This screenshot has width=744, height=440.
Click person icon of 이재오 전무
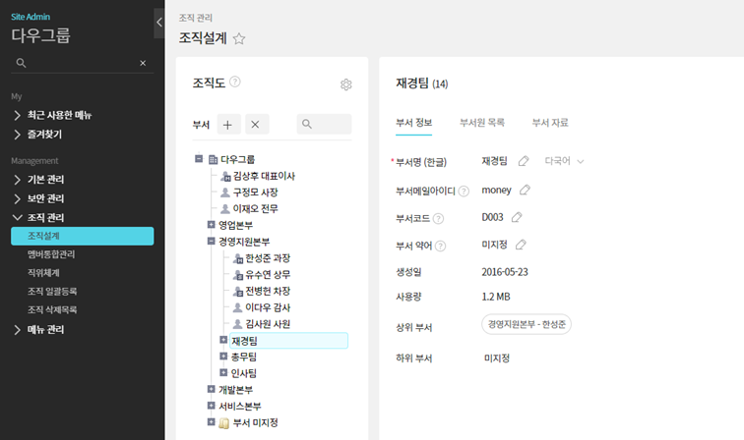click(x=225, y=209)
